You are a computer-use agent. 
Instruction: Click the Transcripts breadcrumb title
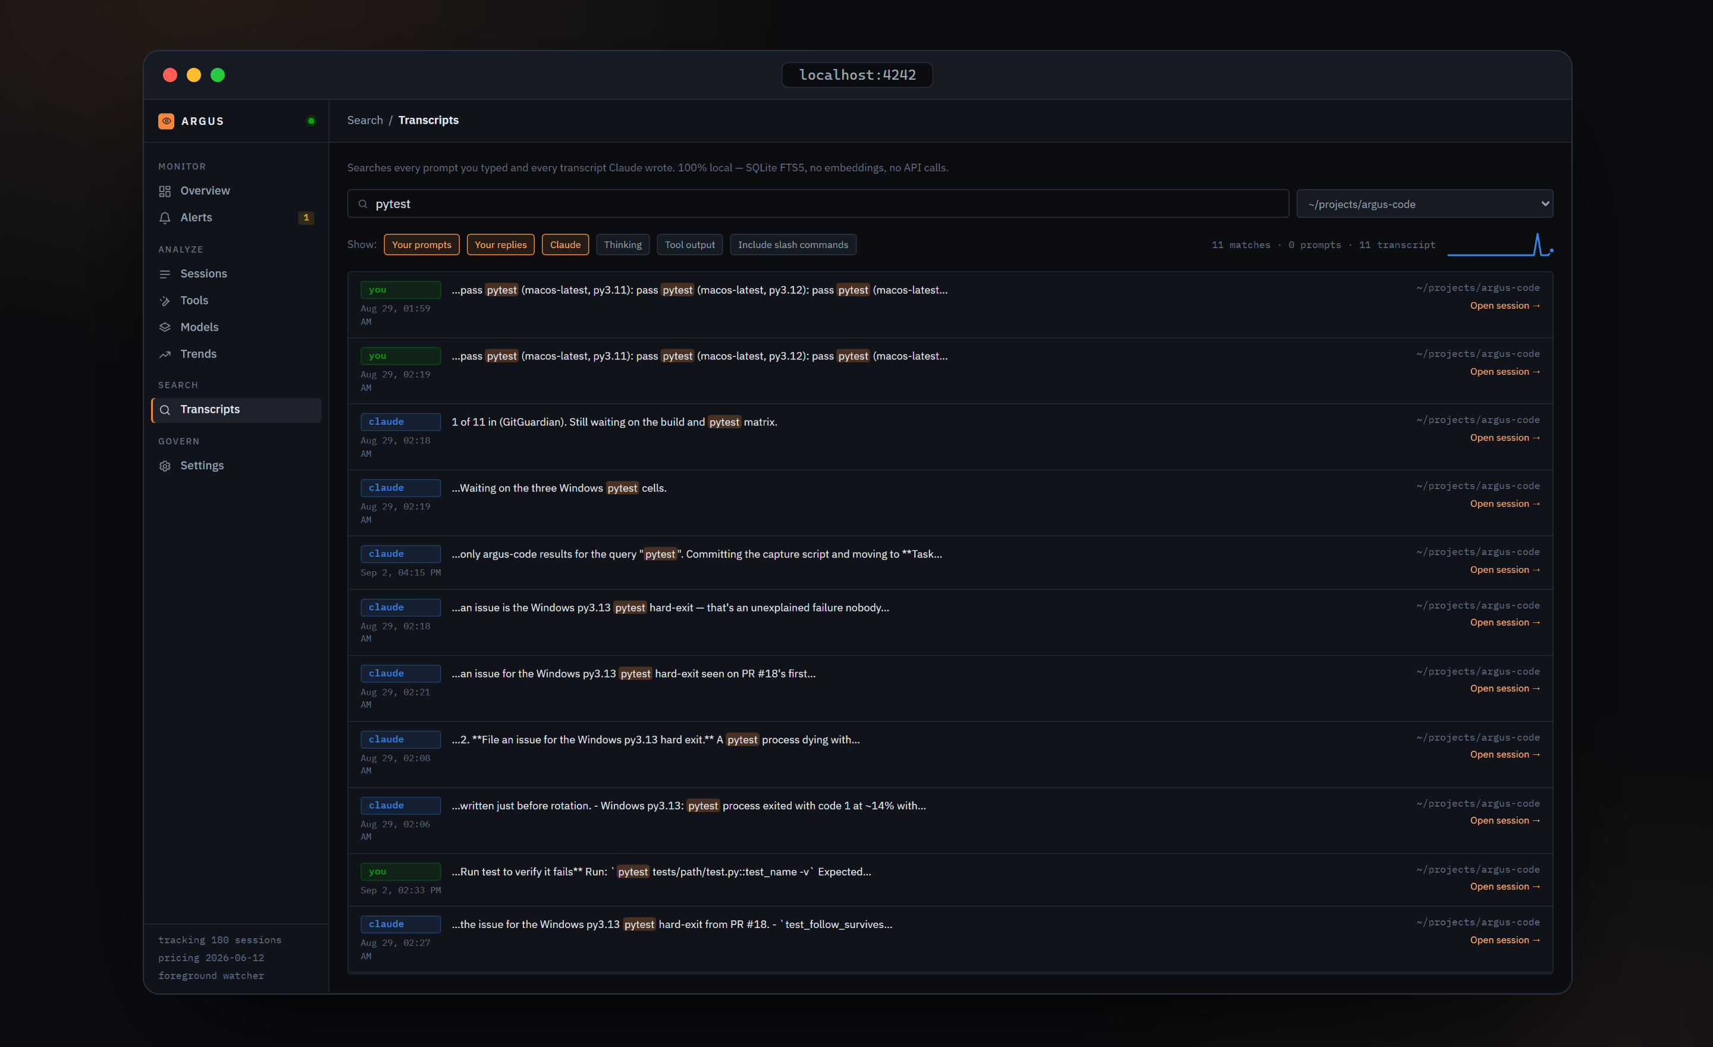428,120
